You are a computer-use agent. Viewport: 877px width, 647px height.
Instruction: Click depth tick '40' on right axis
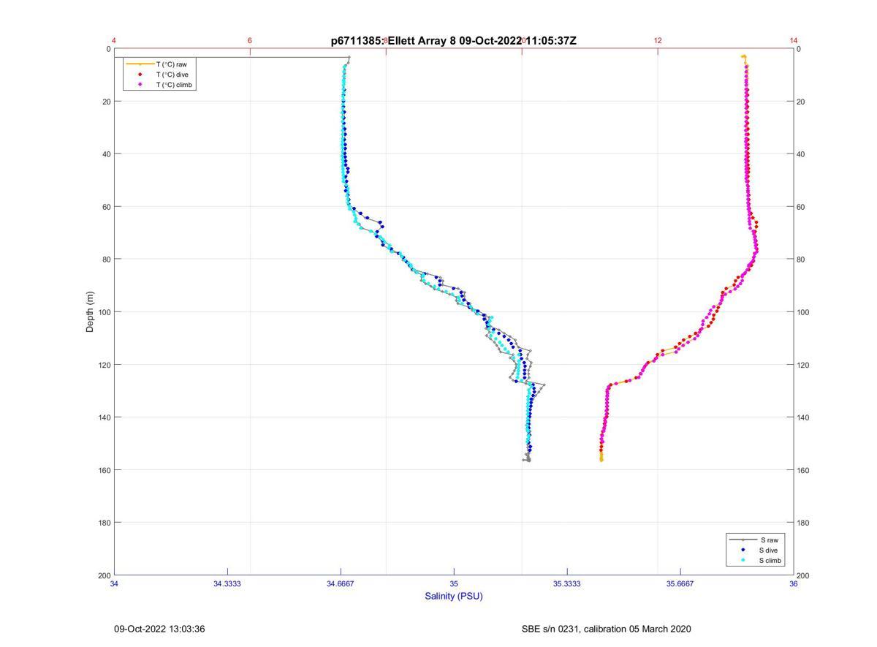[x=802, y=154]
